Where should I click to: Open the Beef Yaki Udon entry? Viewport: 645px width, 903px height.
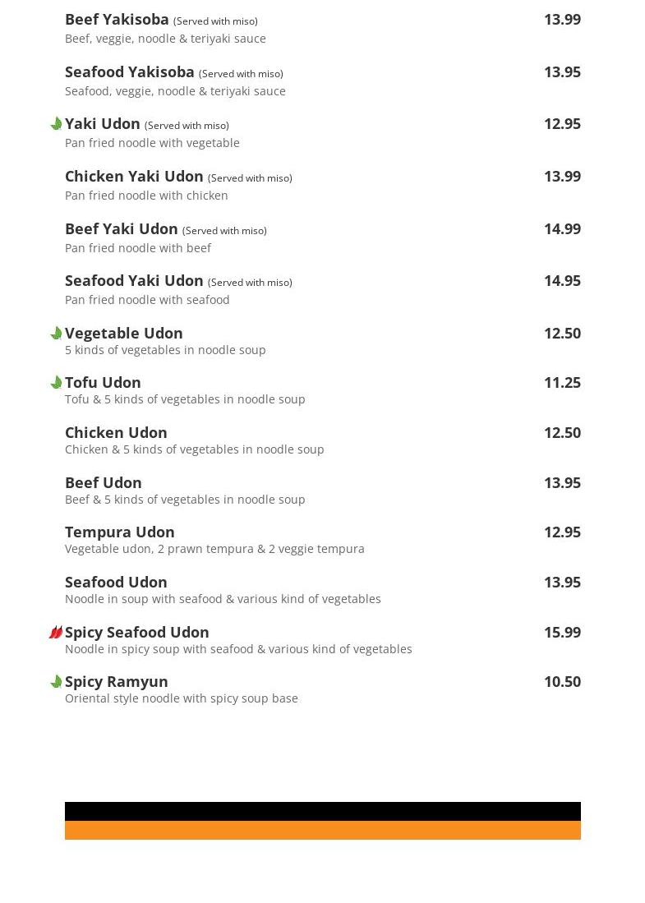point(122,229)
